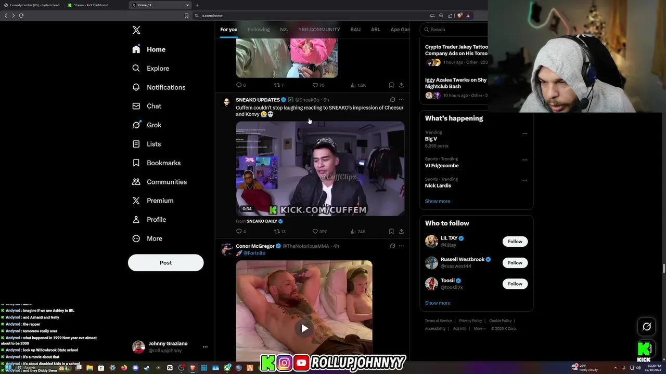This screenshot has width=666, height=374.
Task: Open the Terms of Service link
Action: pos(438,321)
